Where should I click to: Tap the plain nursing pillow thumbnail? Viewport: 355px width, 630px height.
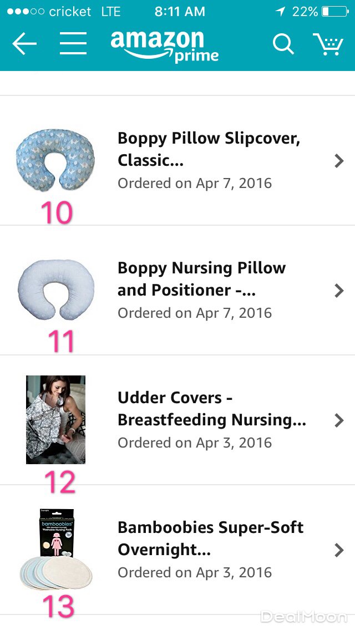click(x=55, y=290)
